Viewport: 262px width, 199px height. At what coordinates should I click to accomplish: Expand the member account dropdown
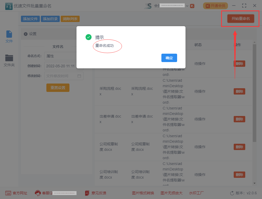pyautogui.click(x=187, y=5)
